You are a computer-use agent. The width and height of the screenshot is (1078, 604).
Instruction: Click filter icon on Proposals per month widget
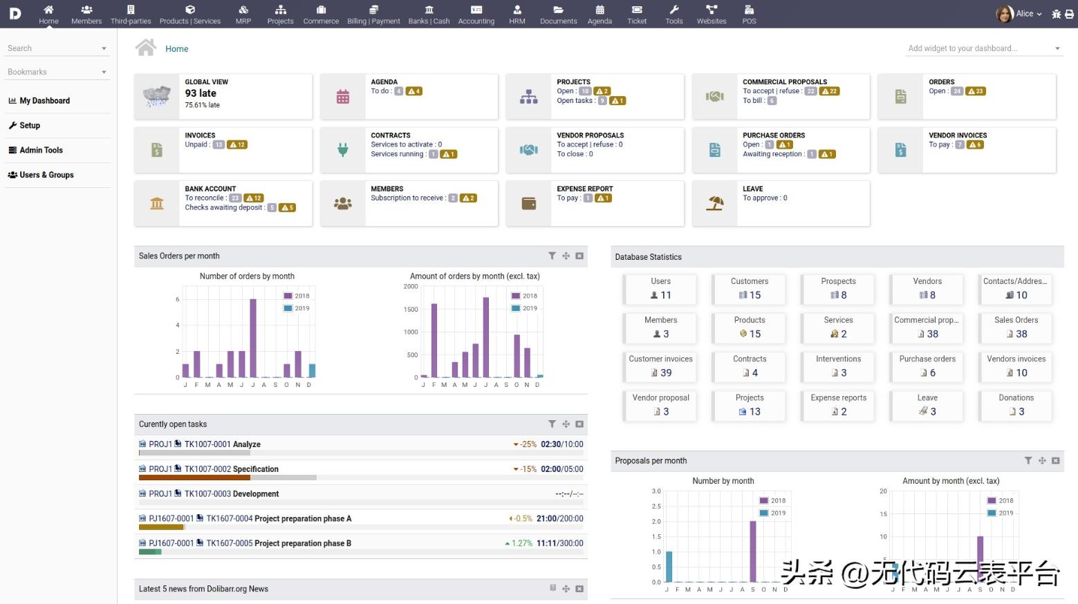1028,460
